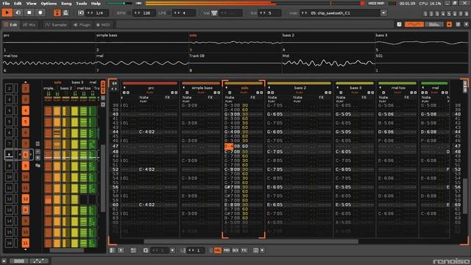Click the BPM value field 120
The image size is (471, 265).
coord(144,13)
